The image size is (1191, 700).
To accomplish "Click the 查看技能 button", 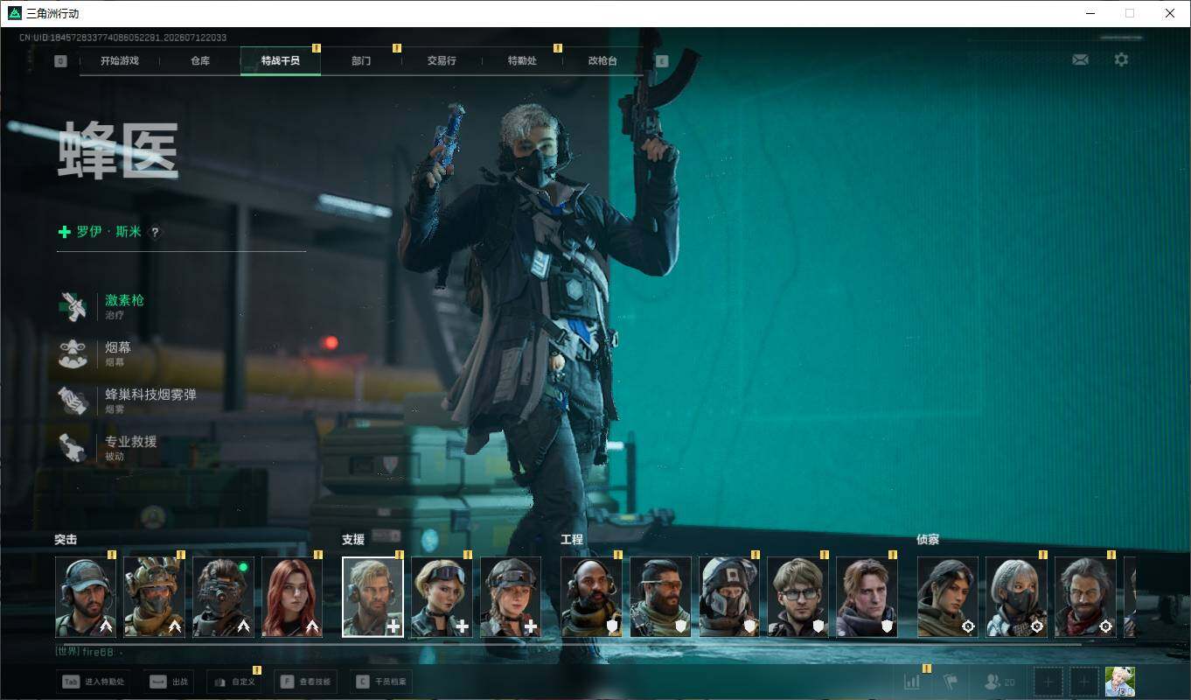I will pos(304,682).
